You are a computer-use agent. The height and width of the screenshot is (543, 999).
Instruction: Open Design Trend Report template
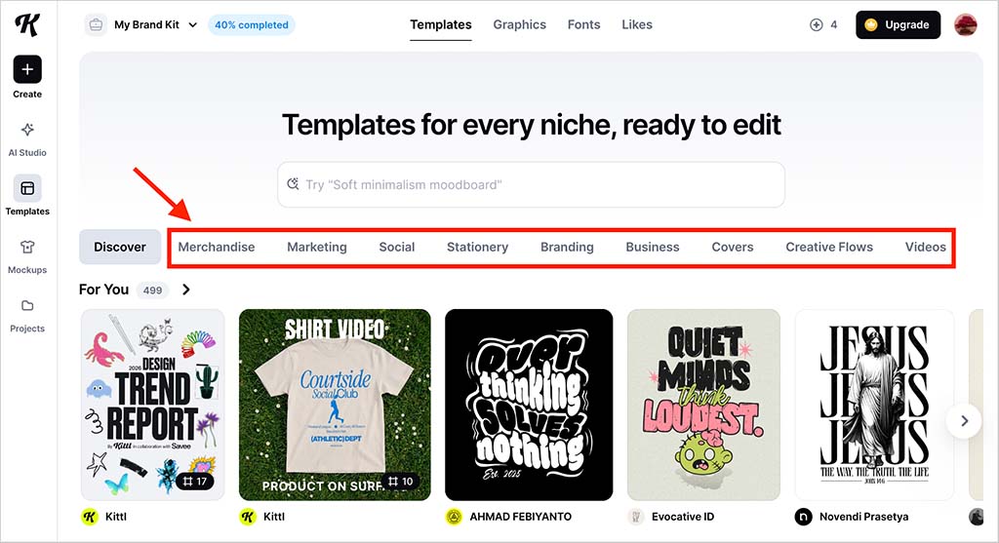pyautogui.click(x=153, y=405)
